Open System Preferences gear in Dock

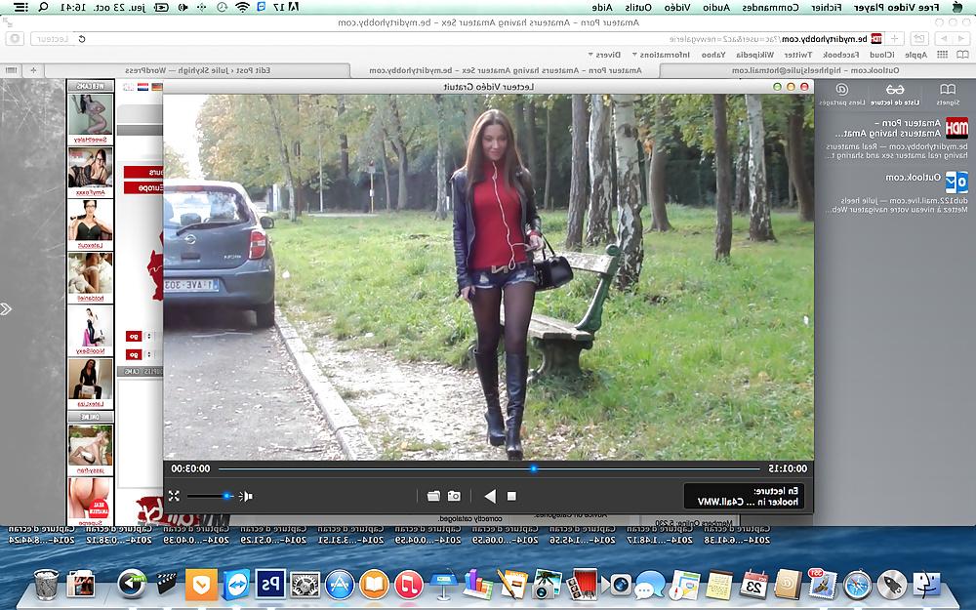click(x=305, y=584)
